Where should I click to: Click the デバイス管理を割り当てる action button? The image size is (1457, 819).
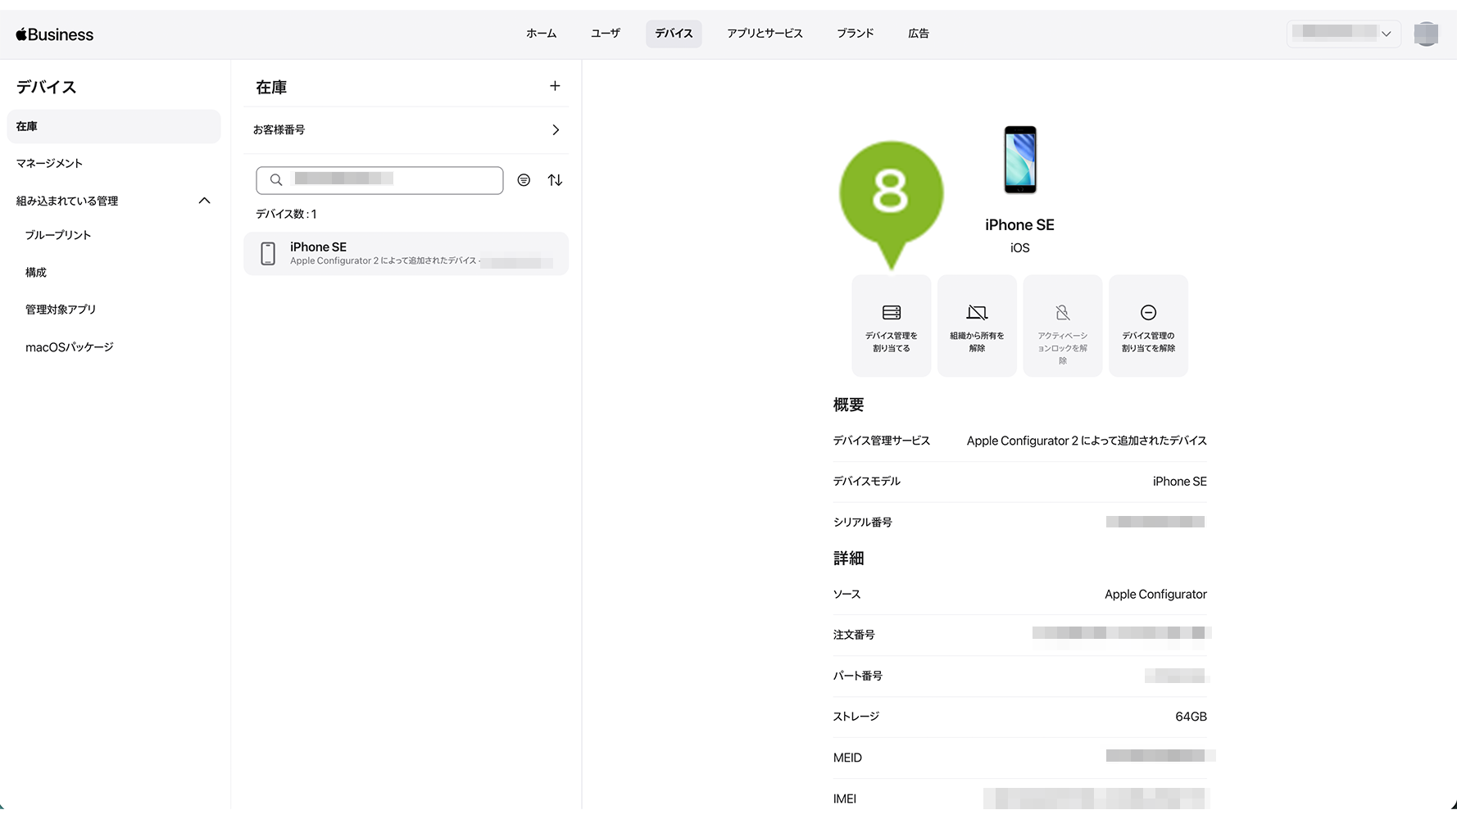point(891,326)
